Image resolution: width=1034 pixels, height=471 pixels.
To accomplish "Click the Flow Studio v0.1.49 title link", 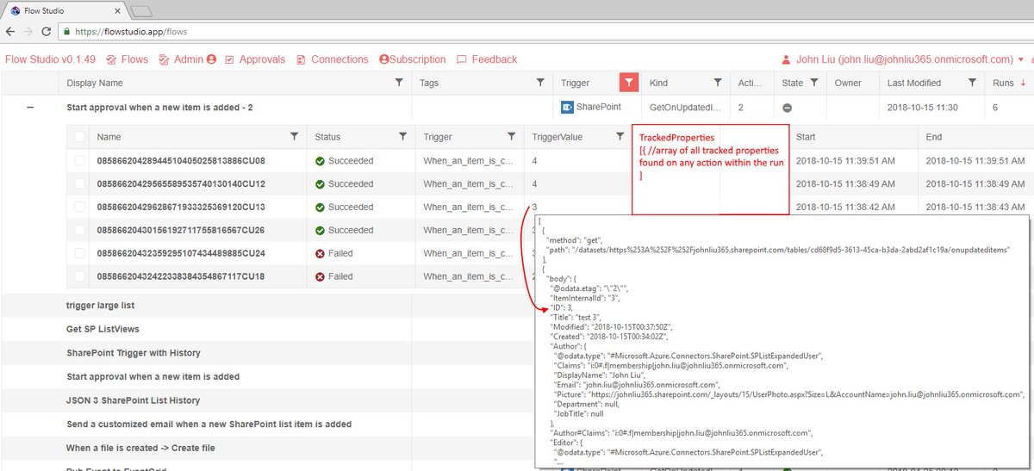I will pos(50,59).
